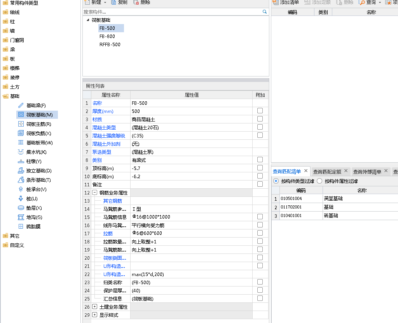
Task: Close the 查询外部清单 tab
Action: click(x=386, y=171)
